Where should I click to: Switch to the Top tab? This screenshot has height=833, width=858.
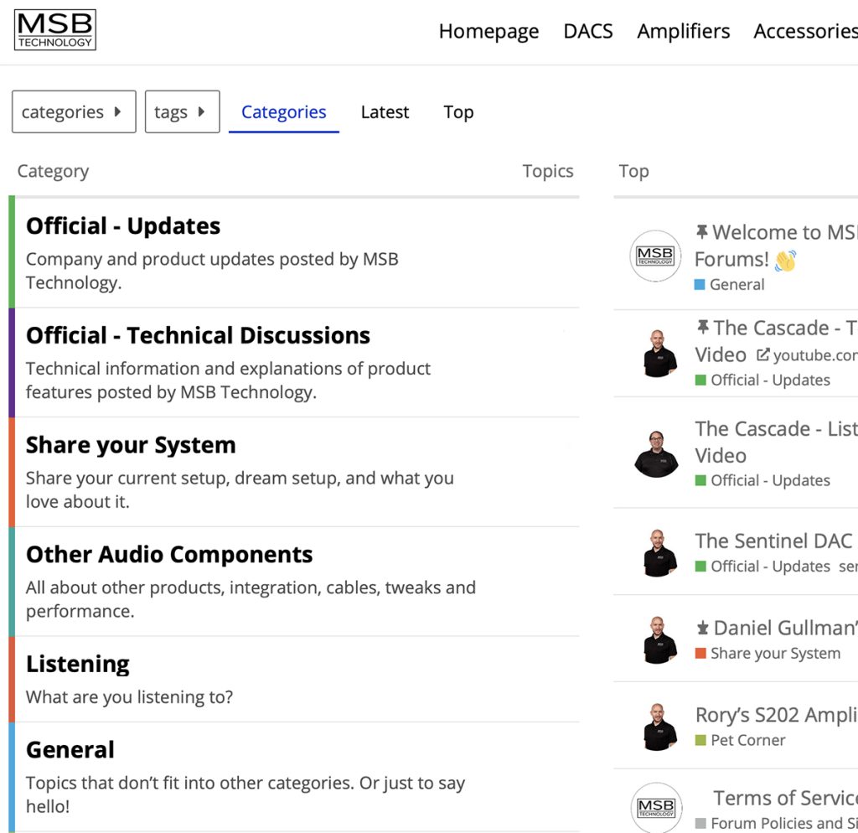click(458, 112)
